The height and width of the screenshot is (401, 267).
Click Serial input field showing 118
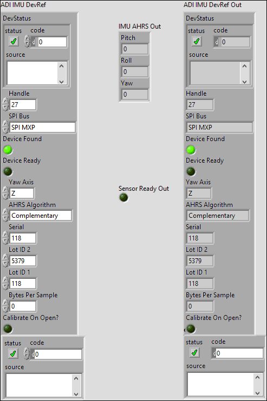(x=23, y=238)
